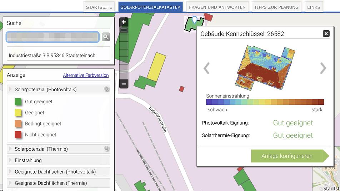The width and height of the screenshot is (340, 191).
Task: Show previous building image with left arrow
Action: click(x=207, y=68)
